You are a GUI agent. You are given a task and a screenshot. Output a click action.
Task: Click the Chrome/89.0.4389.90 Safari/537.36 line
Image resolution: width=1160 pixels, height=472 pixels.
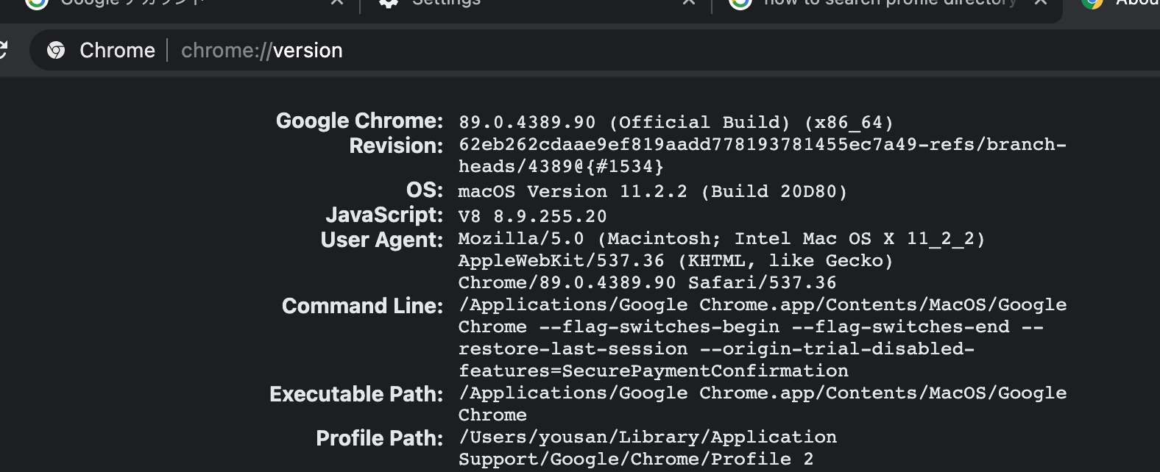(648, 282)
